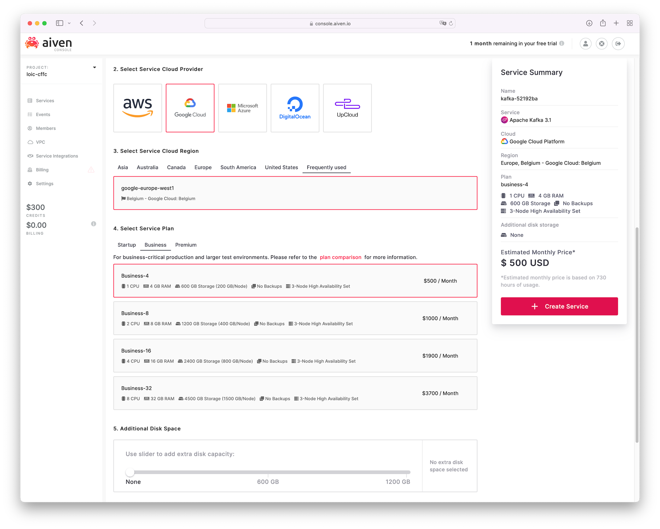
Task: Open Service Integrations in sidebar
Action: click(x=57, y=156)
